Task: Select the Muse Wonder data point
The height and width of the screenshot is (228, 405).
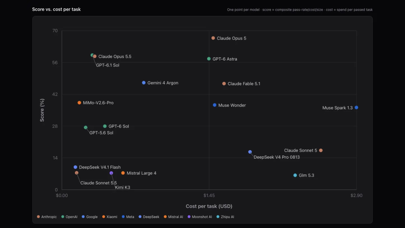Action: coord(215,105)
